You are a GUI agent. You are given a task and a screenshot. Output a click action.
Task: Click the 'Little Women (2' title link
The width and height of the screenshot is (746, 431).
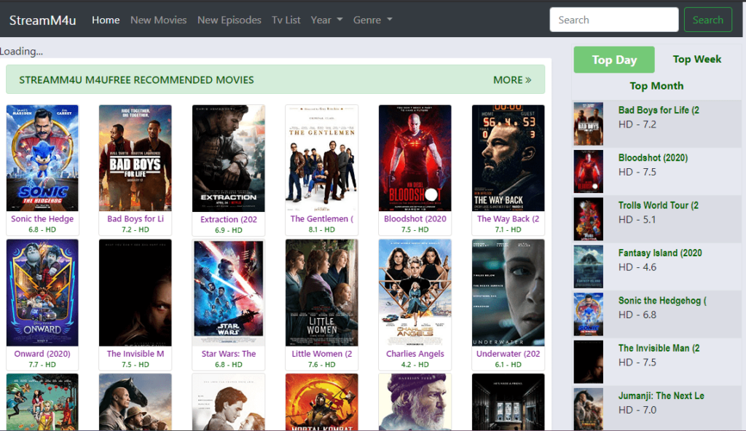[x=321, y=354]
